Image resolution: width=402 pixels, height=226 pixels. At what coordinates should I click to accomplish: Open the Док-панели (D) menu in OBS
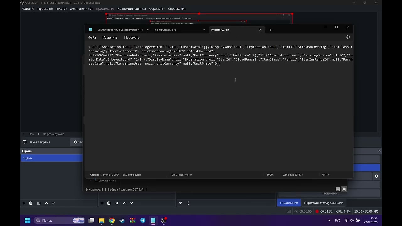click(x=81, y=9)
